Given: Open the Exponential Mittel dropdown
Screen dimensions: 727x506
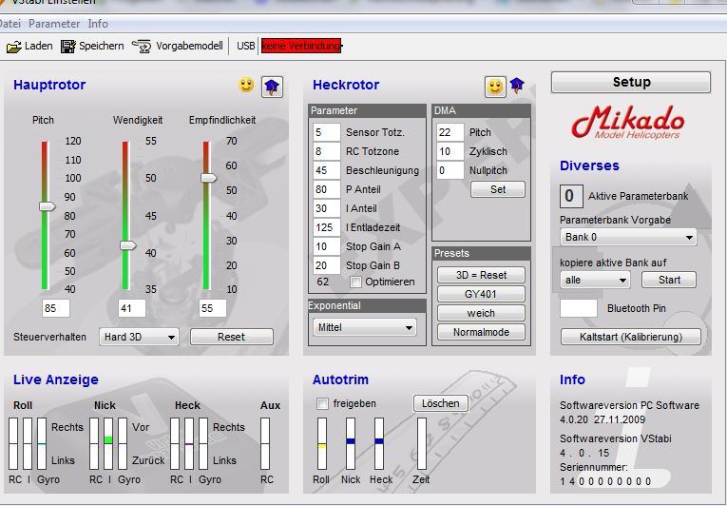Looking at the screenshot, I should 364,327.
